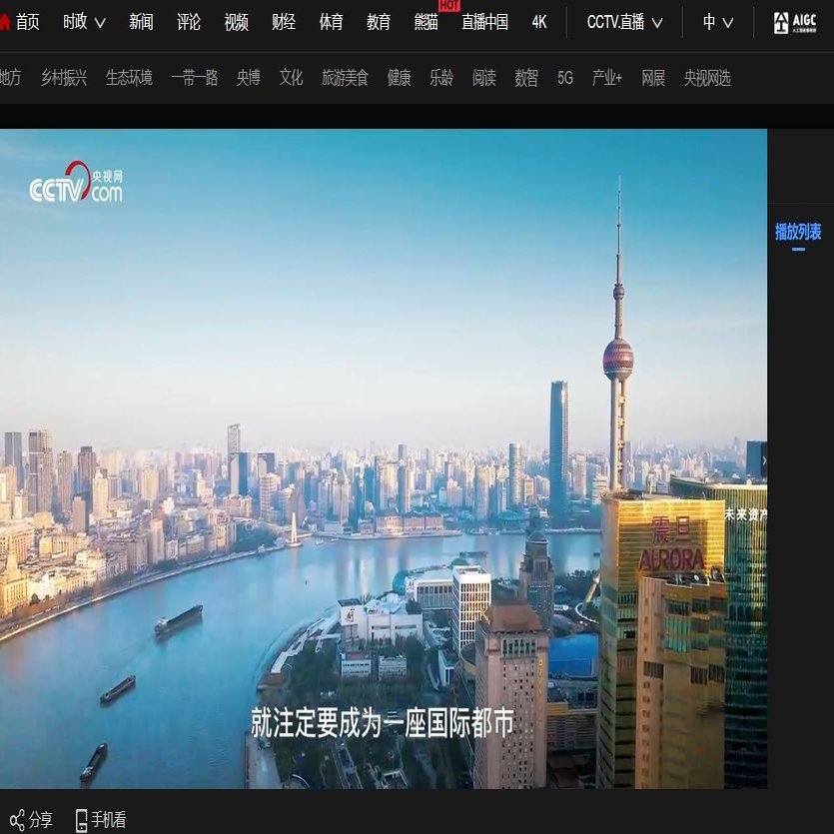This screenshot has width=834, height=834.
Task: Open the 财经 section
Action: coord(284,22)
